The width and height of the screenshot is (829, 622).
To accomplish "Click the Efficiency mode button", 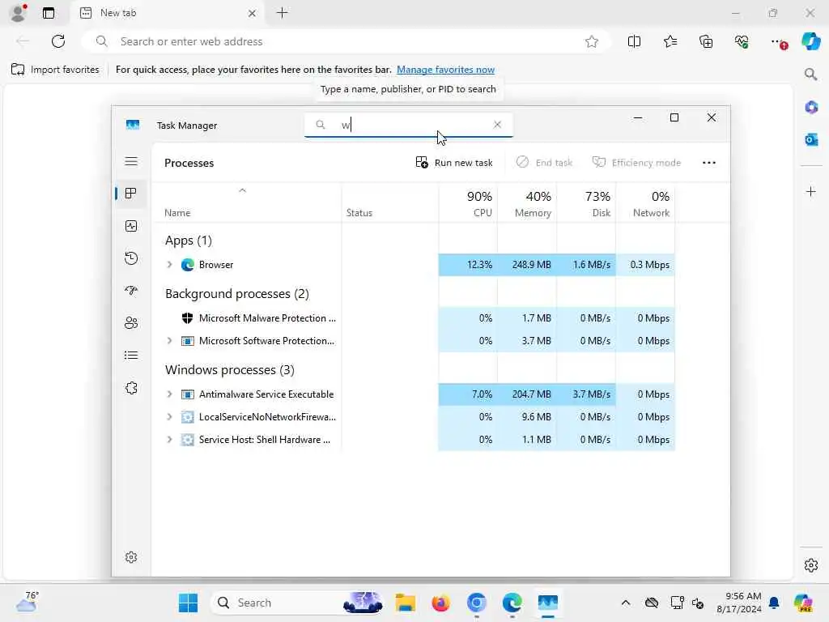I will tap(636, 162).
